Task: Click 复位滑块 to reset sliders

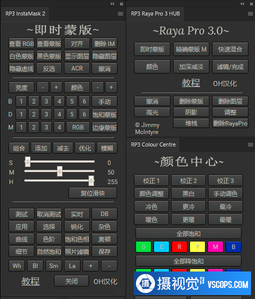Action: point(92,193)
